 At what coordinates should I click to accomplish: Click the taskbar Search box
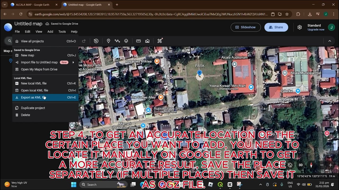pyautogui.click(x=104, y=184)
